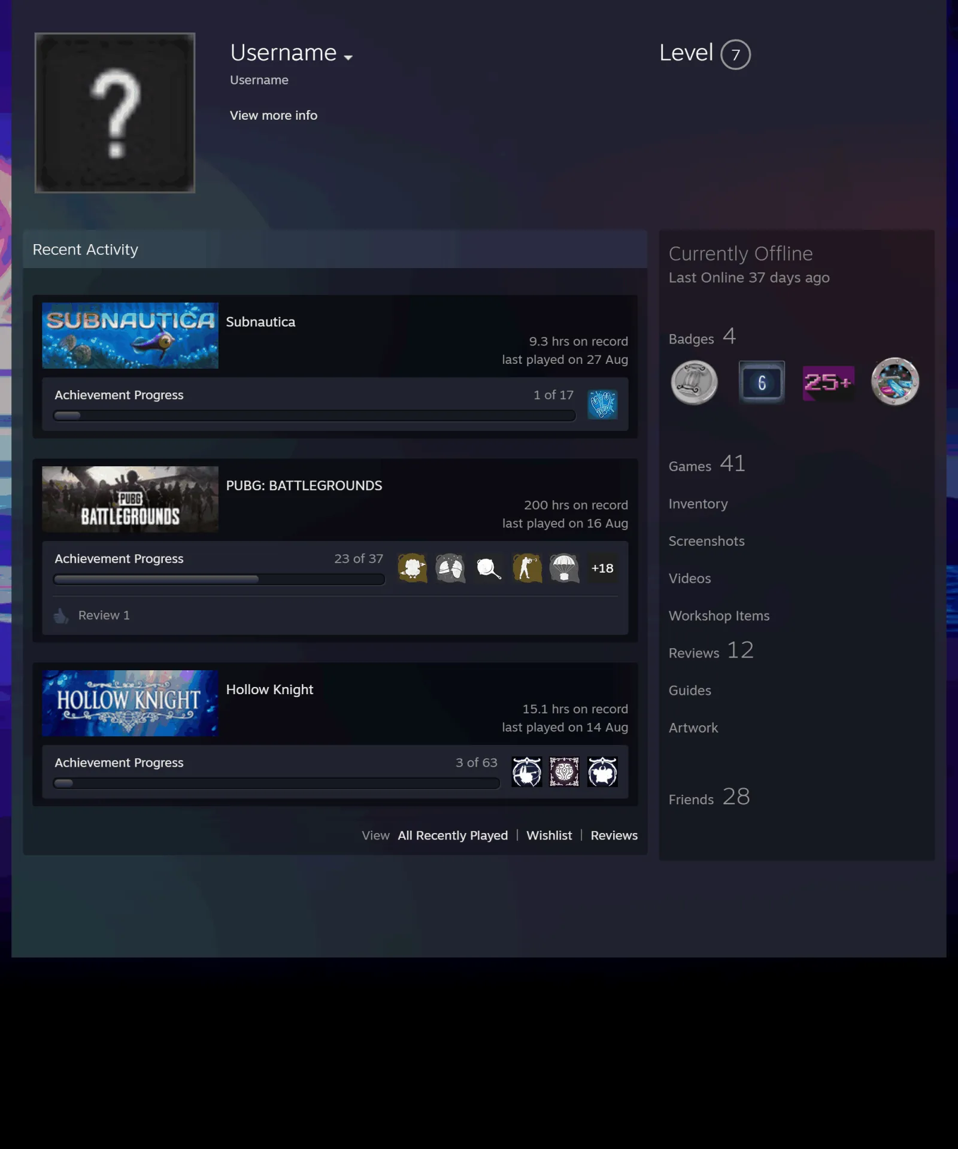
Task: Click the level 7 circle badge
Action: (735, 54)
